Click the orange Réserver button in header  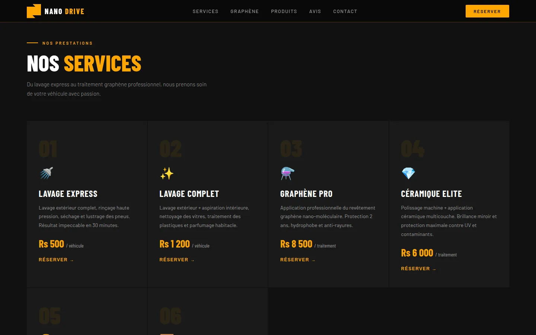[487, 11]
